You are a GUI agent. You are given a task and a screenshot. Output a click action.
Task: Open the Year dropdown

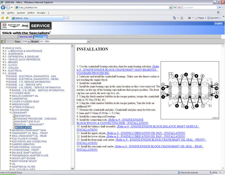coord(26,41)
